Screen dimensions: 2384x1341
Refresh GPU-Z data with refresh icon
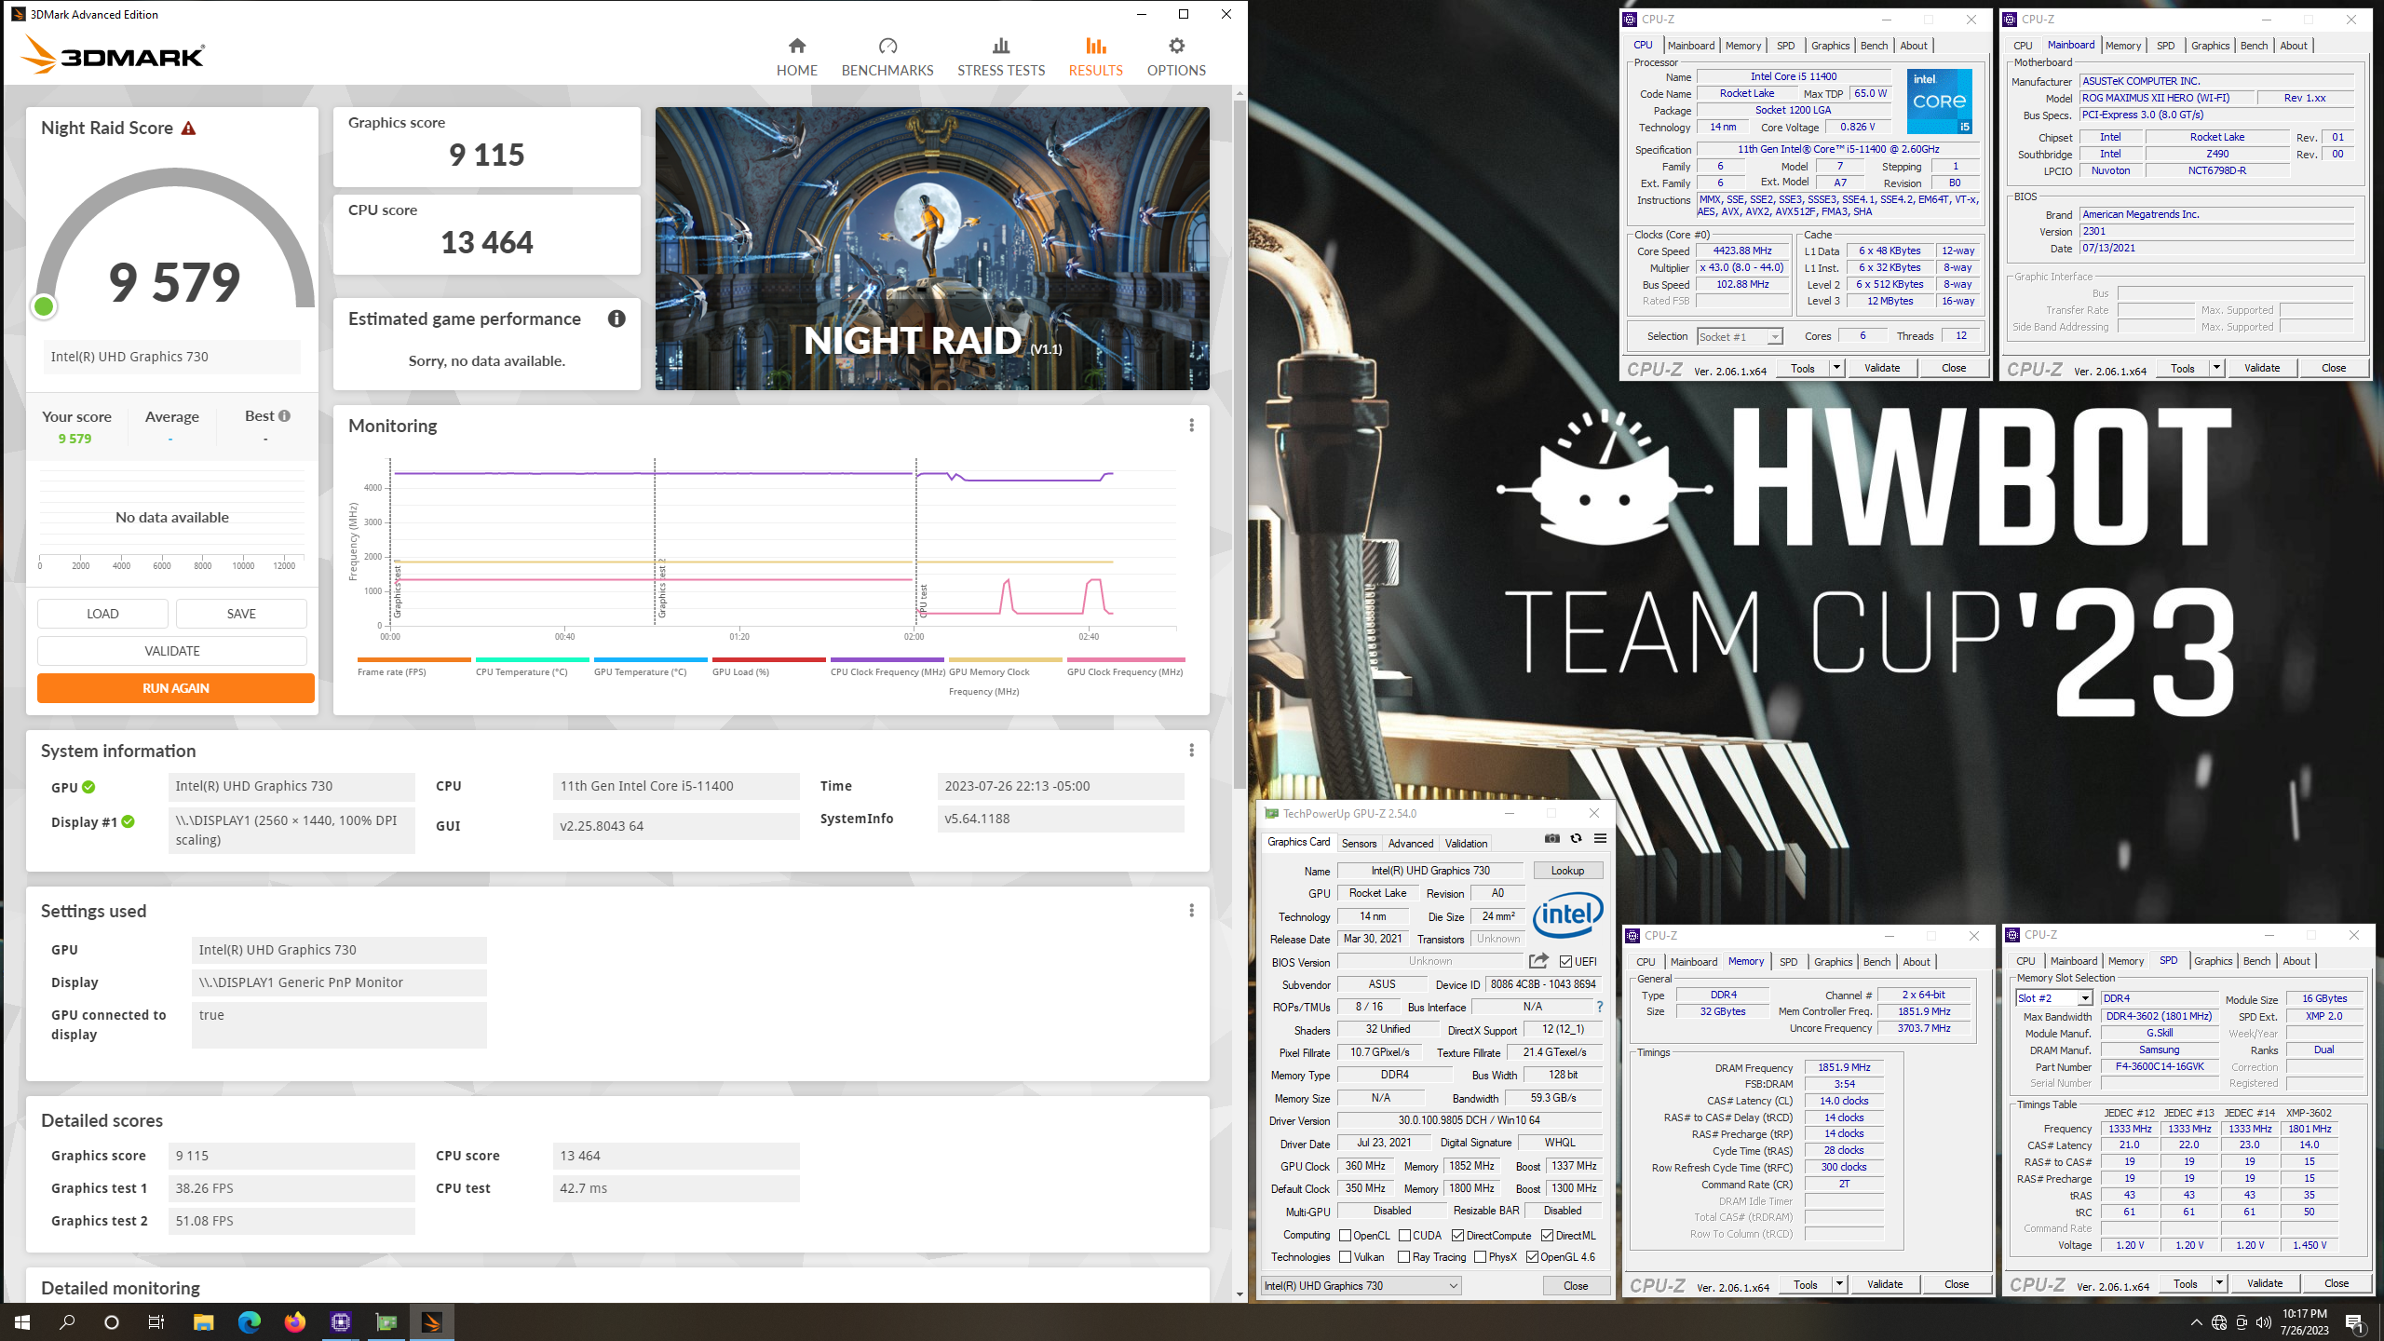click(1576, 838)
